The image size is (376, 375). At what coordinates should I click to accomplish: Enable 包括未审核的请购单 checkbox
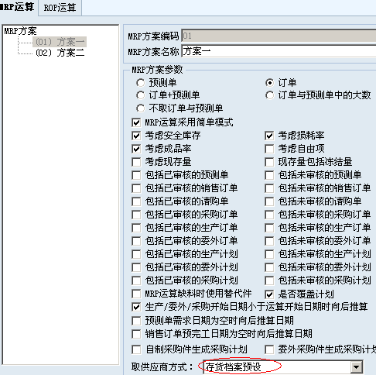[269, 201]
